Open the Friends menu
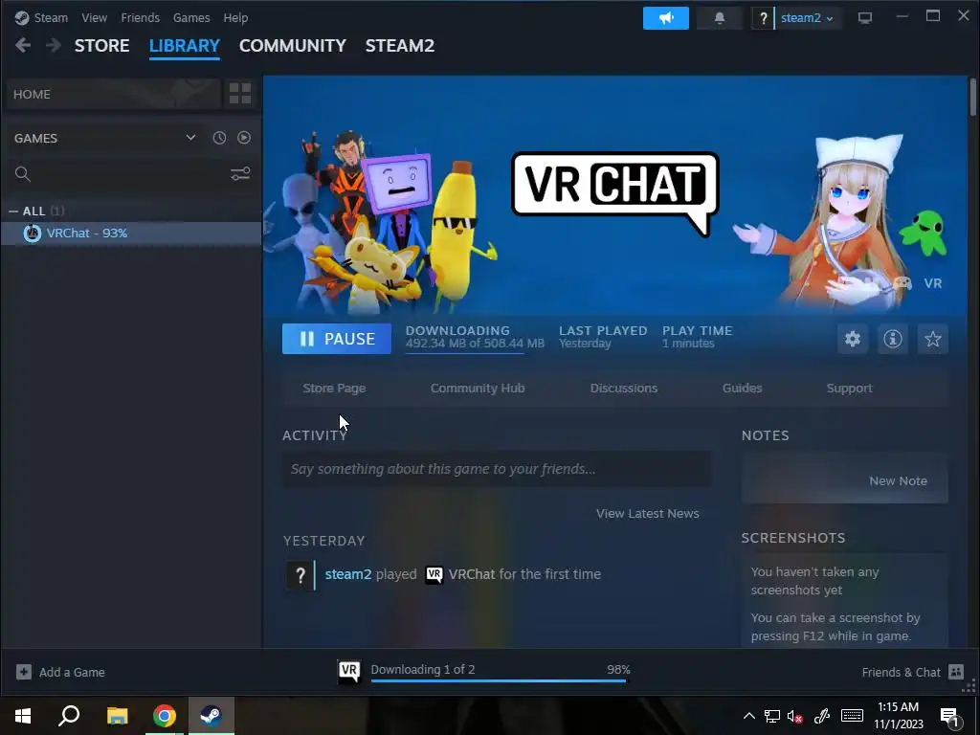The image size is (980, 735). tap(140, 17)
